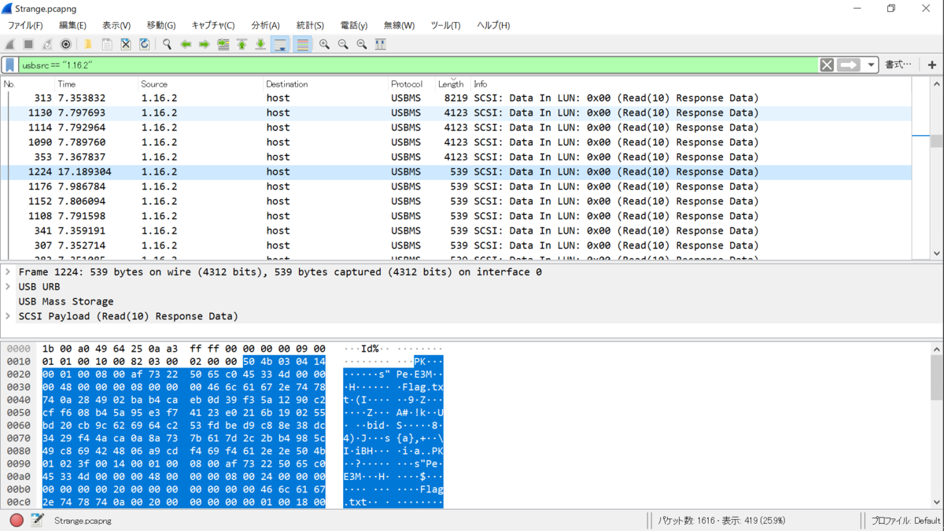Sort by the Info column header
The width and height of the screenshot is (944, 531).
tap(691, 84)
